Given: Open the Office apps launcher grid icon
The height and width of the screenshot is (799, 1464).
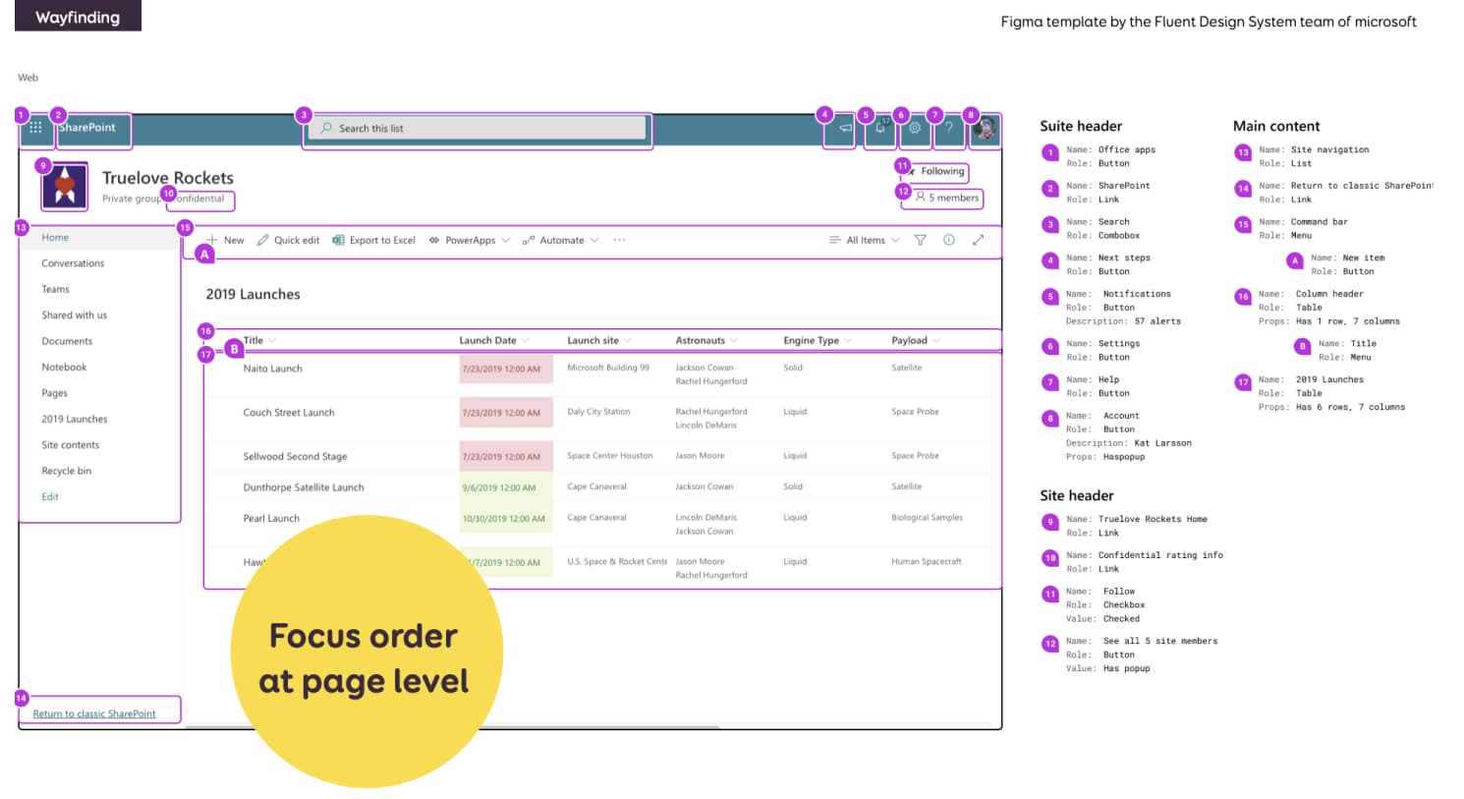Looking at the screenshot, I should tap(35, 128).
